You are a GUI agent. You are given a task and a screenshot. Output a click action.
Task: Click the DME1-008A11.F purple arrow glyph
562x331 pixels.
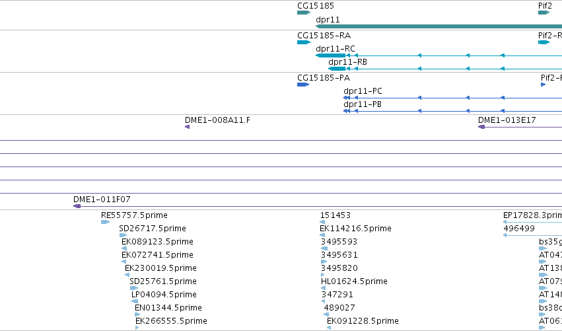pyautogui.click(x=187, y=127)
